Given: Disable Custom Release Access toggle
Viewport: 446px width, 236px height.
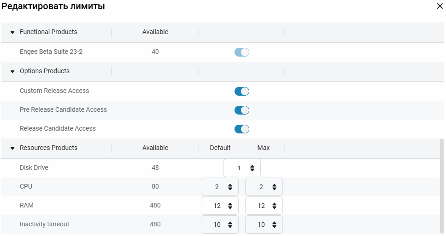Looking at the screenshot, I should [x=242, y=92].
